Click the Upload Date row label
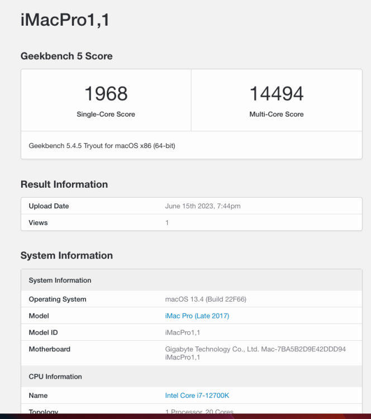Viewport: 371px width, 419px height. click(49, 206)
